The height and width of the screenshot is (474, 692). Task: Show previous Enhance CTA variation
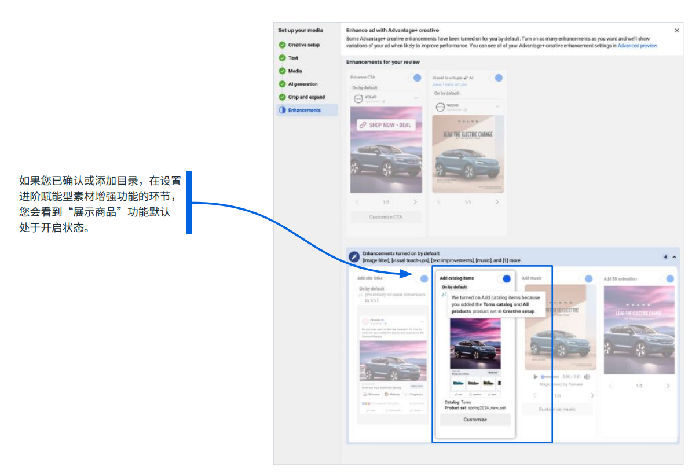click(357, 202)
